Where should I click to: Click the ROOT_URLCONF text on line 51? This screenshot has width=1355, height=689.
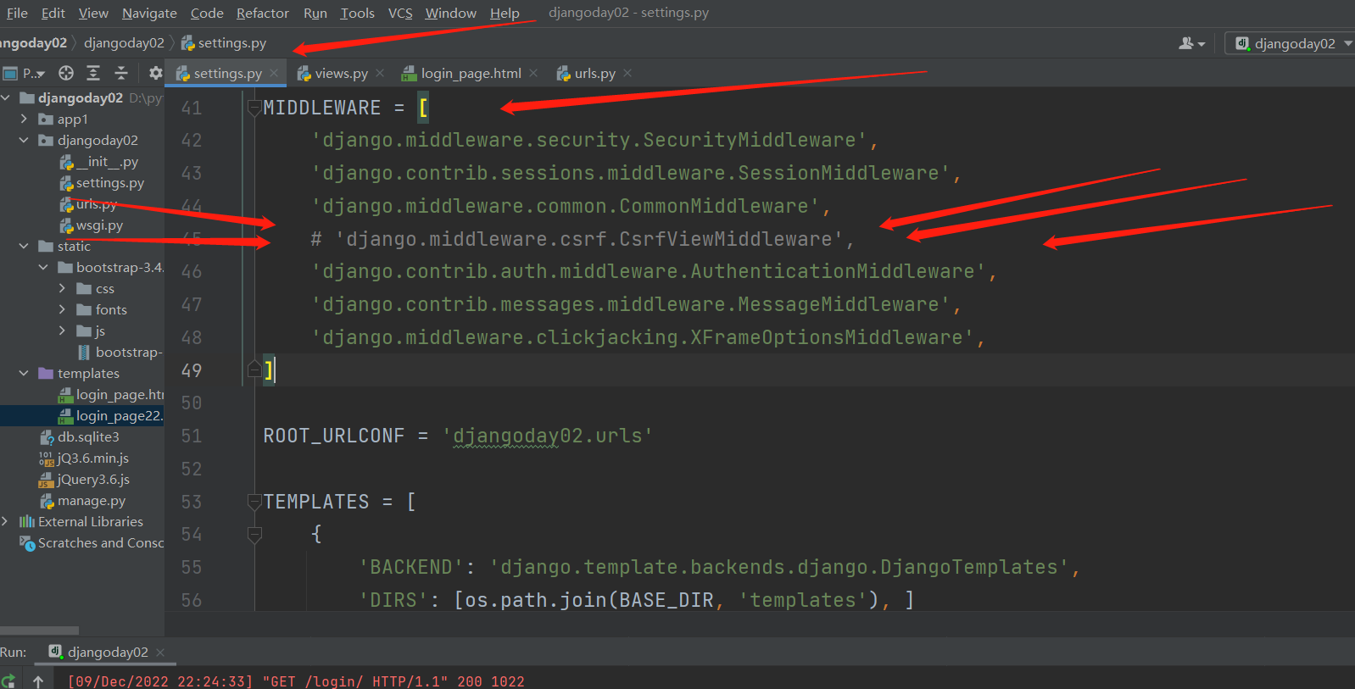(334, 436)
